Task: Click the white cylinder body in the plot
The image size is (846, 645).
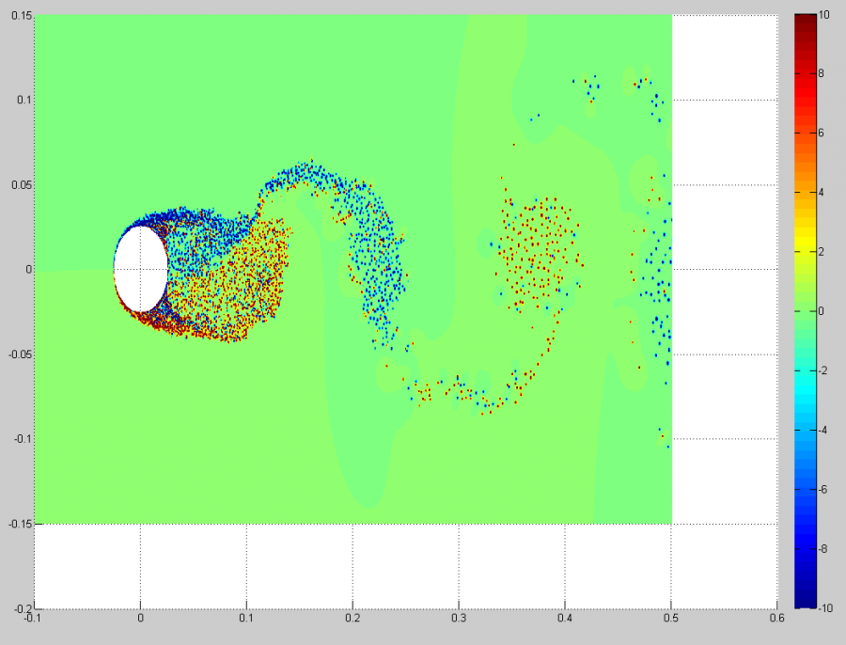Action: click(x=141, y=269)
